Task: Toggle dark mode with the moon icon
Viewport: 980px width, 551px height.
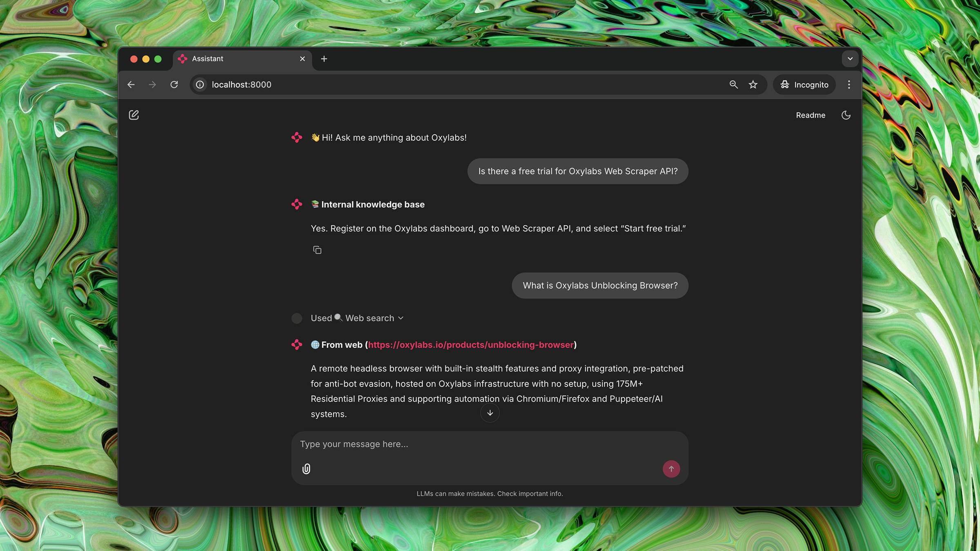Action: (x=846, y=115)
